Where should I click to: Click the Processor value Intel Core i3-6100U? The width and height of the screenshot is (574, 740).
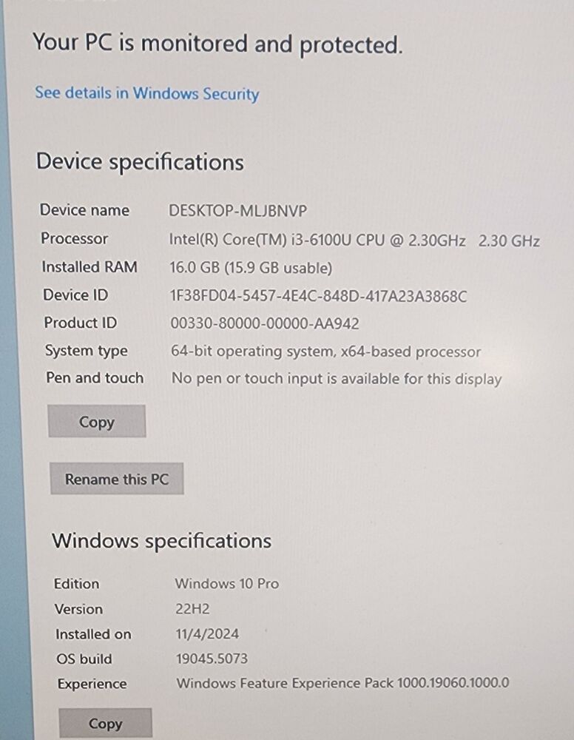pos(354,240)
